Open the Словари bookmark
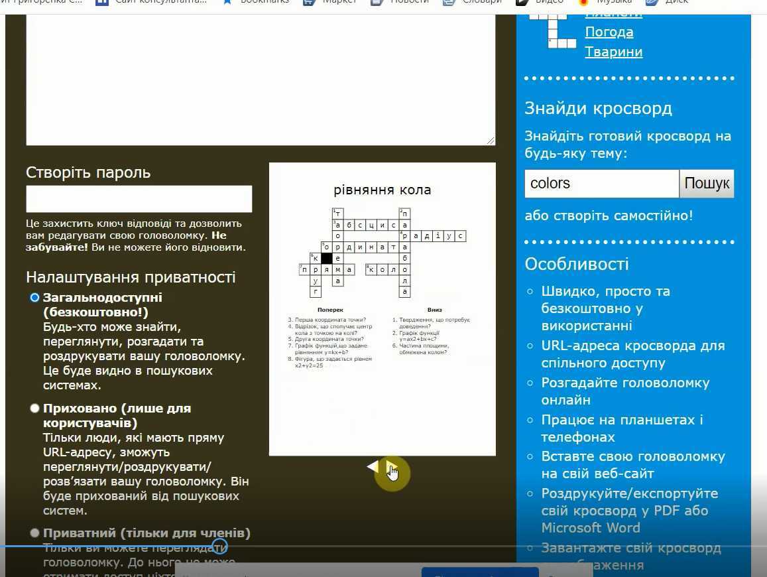Image resolution: width=767 pixels, height=577 pixels. (449, 1)
